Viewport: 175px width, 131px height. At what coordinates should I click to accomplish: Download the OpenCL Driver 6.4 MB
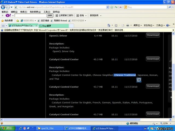click(x=153, y=35)
